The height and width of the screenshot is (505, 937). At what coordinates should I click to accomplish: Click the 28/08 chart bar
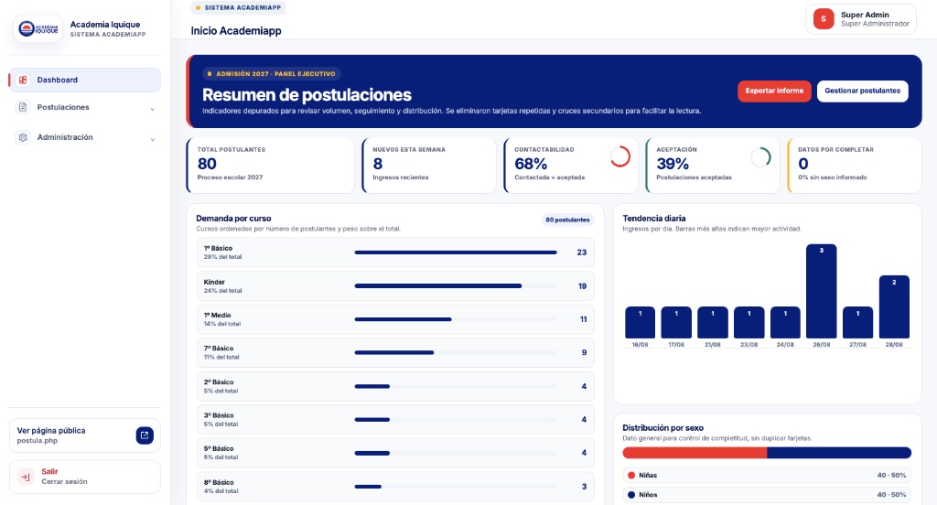click(x=894, y=307)
